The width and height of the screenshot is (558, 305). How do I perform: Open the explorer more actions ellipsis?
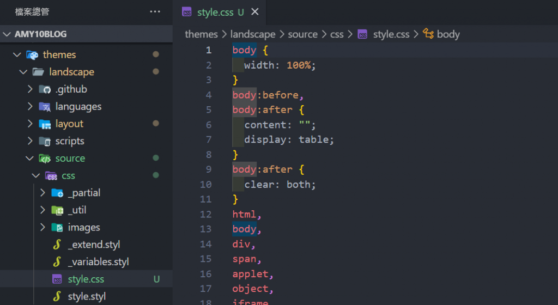click(x=155, y=11)
